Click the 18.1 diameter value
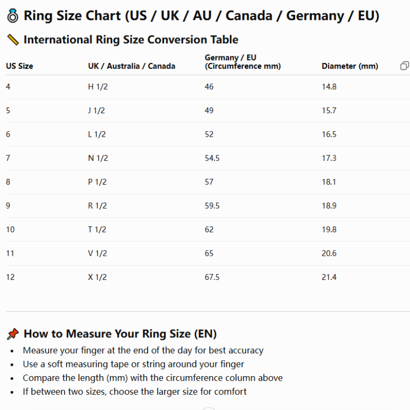410x410 pixels. click(329, 182)
